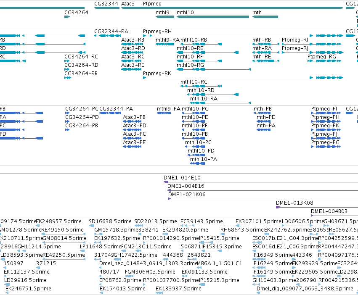Select transcript Atac3-RB
Screen dimensions: 358x295
(133, 40)
